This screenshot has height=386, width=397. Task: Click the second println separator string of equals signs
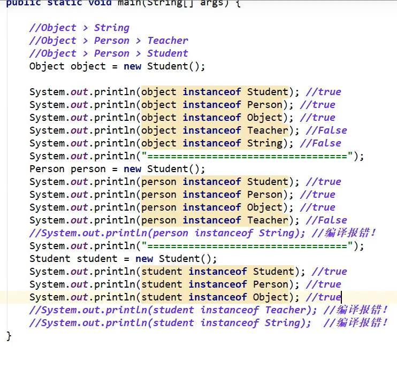tap(247, 246)
